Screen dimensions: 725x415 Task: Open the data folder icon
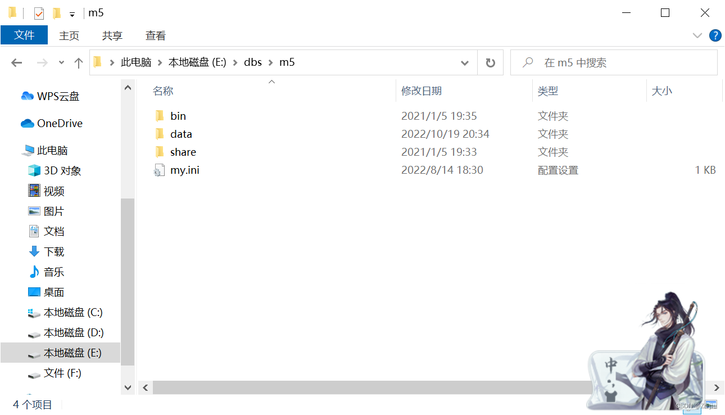point(159,134)
